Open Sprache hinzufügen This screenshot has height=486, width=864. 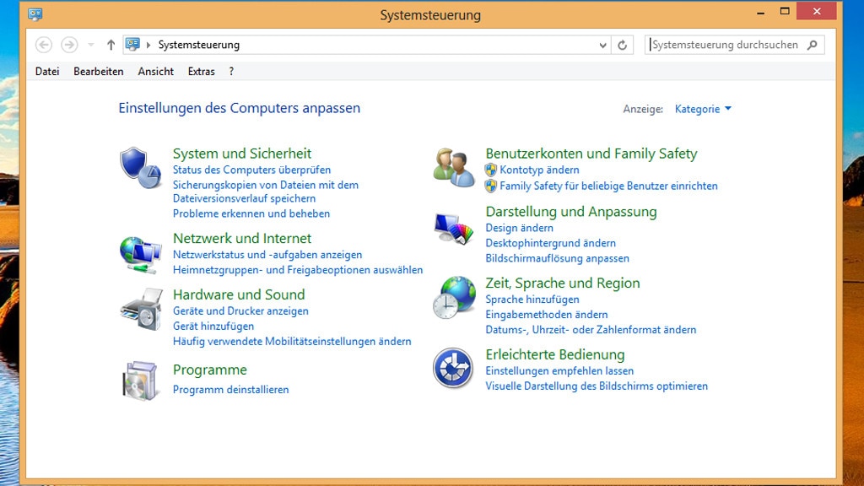click(531, 298)
